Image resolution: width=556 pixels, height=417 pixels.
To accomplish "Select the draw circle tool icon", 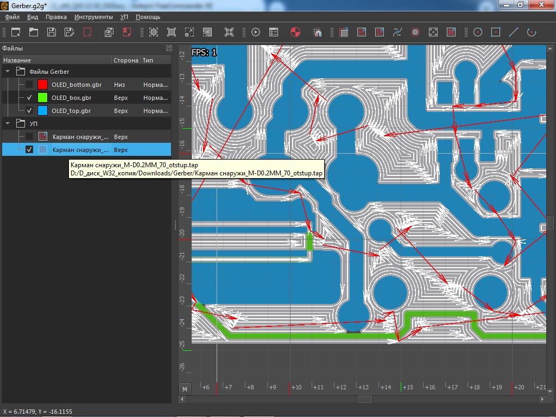I will pos(478,32).
